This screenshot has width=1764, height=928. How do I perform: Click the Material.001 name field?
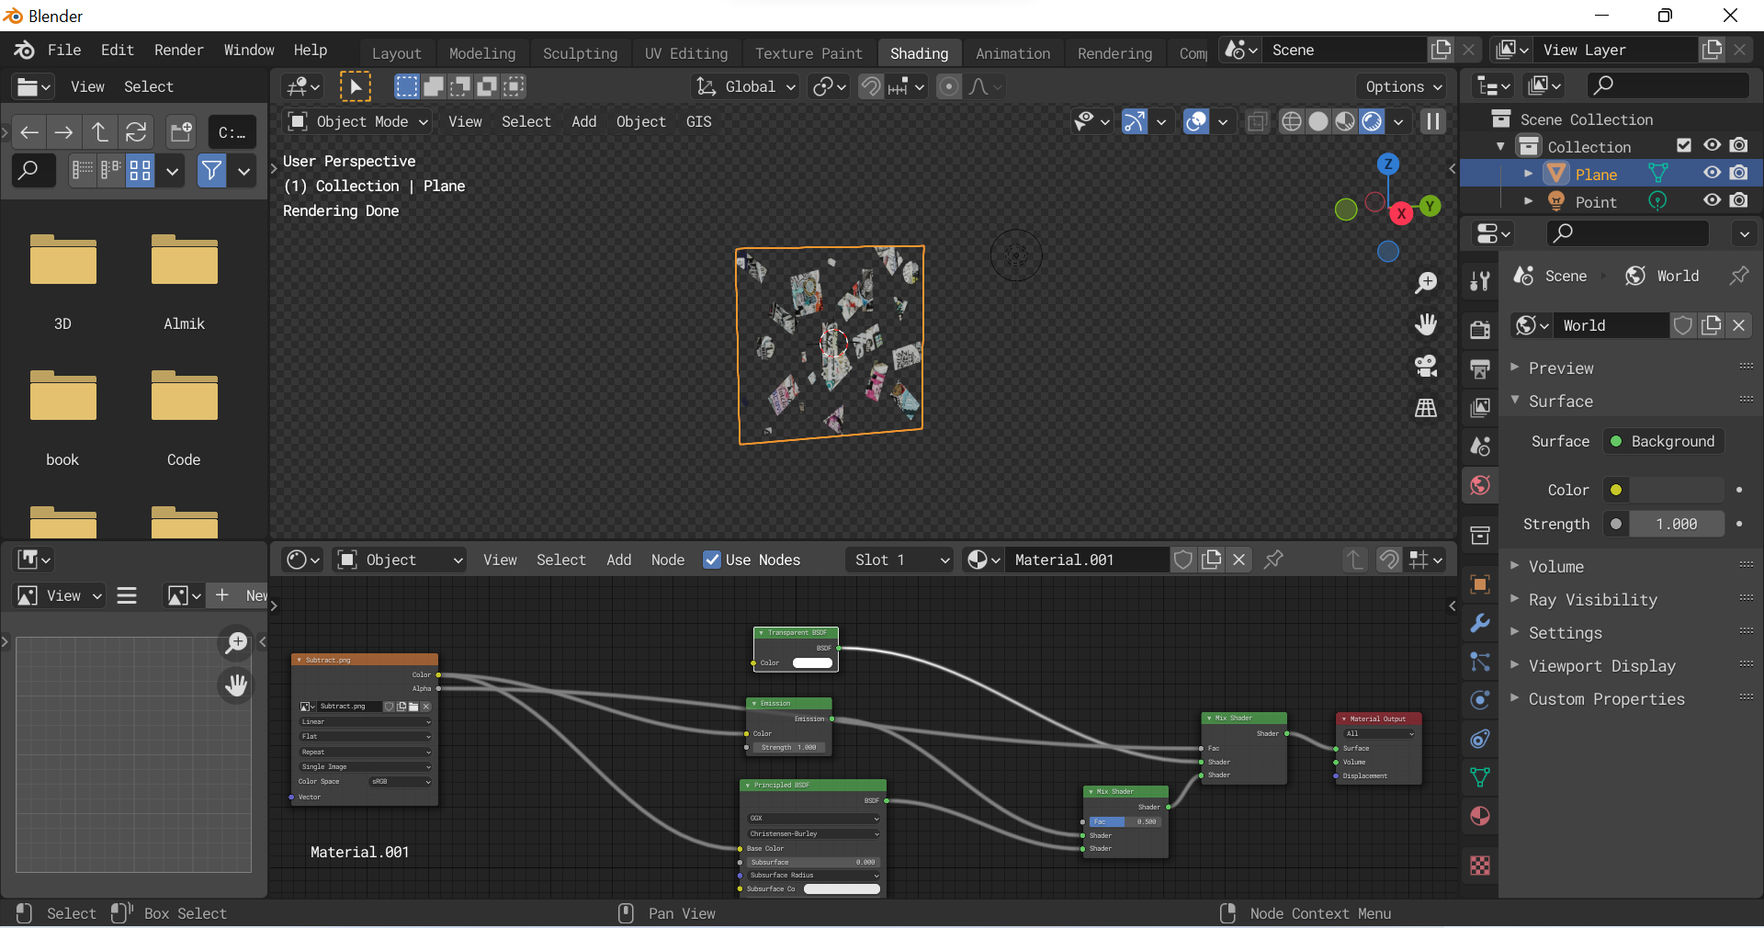pyautogui.click(x=1086, y=560)
